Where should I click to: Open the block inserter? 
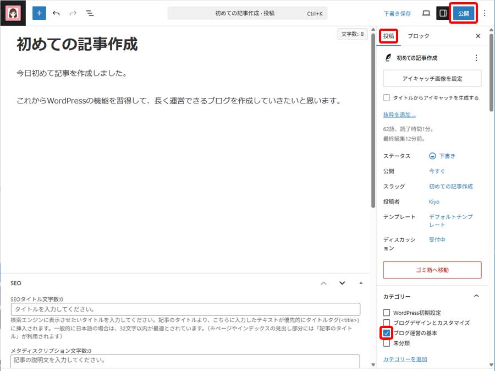click(x=38, y=13)
